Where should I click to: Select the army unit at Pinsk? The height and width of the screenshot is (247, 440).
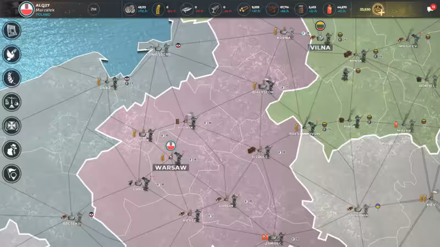[x=357, y=121]
